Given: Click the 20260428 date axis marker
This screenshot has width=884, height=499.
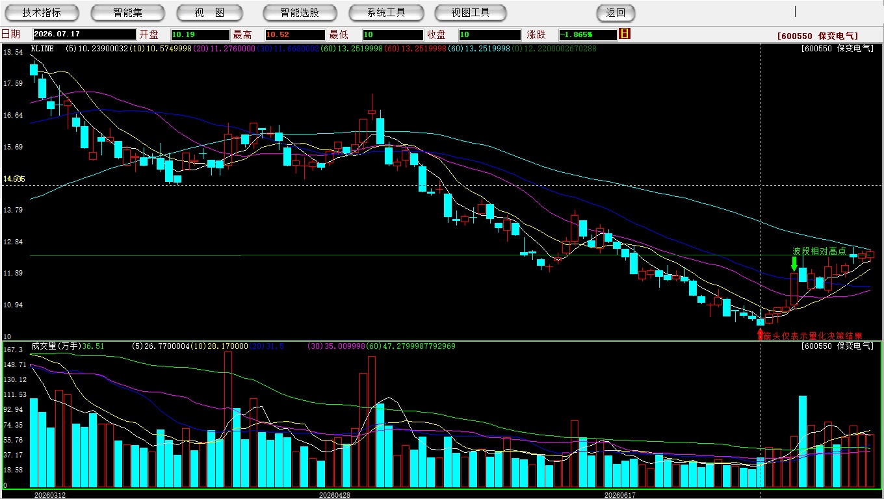Looking at the screenshot, I should (335, 494).
